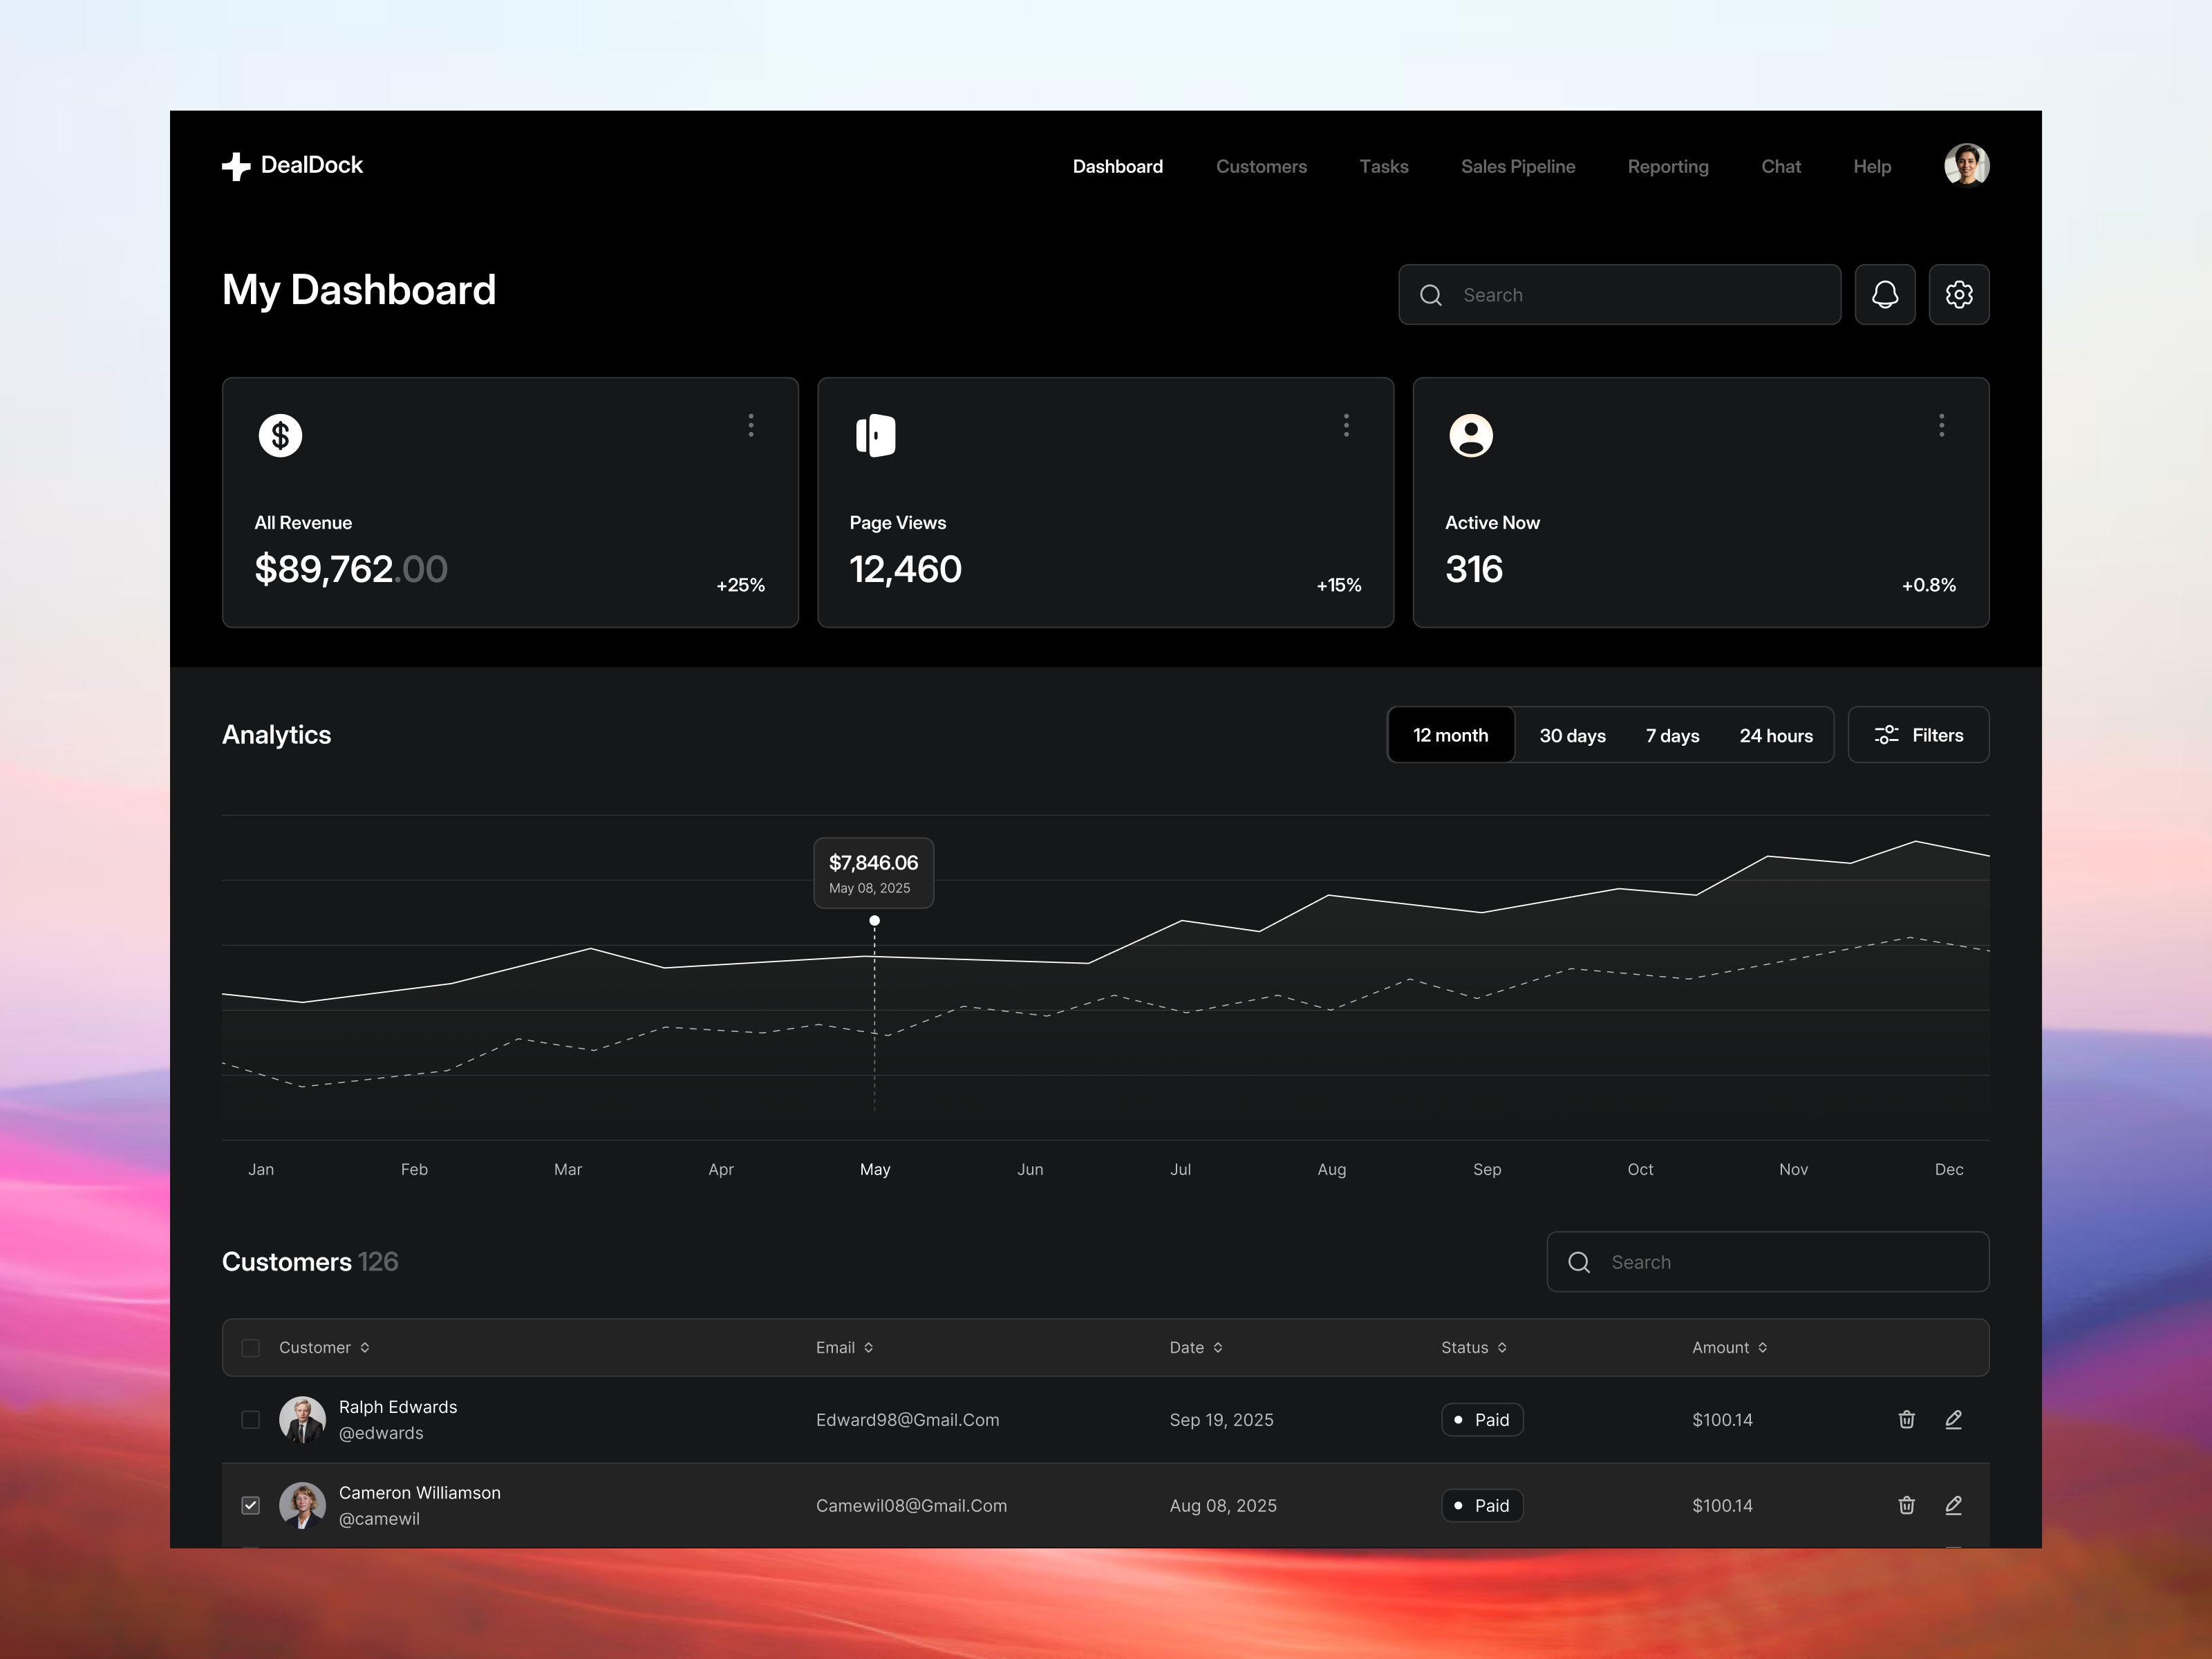The width and height of the screenshot is (2212, 1659).
Task: Open notifications via the bell icon
Action: 1885,294
